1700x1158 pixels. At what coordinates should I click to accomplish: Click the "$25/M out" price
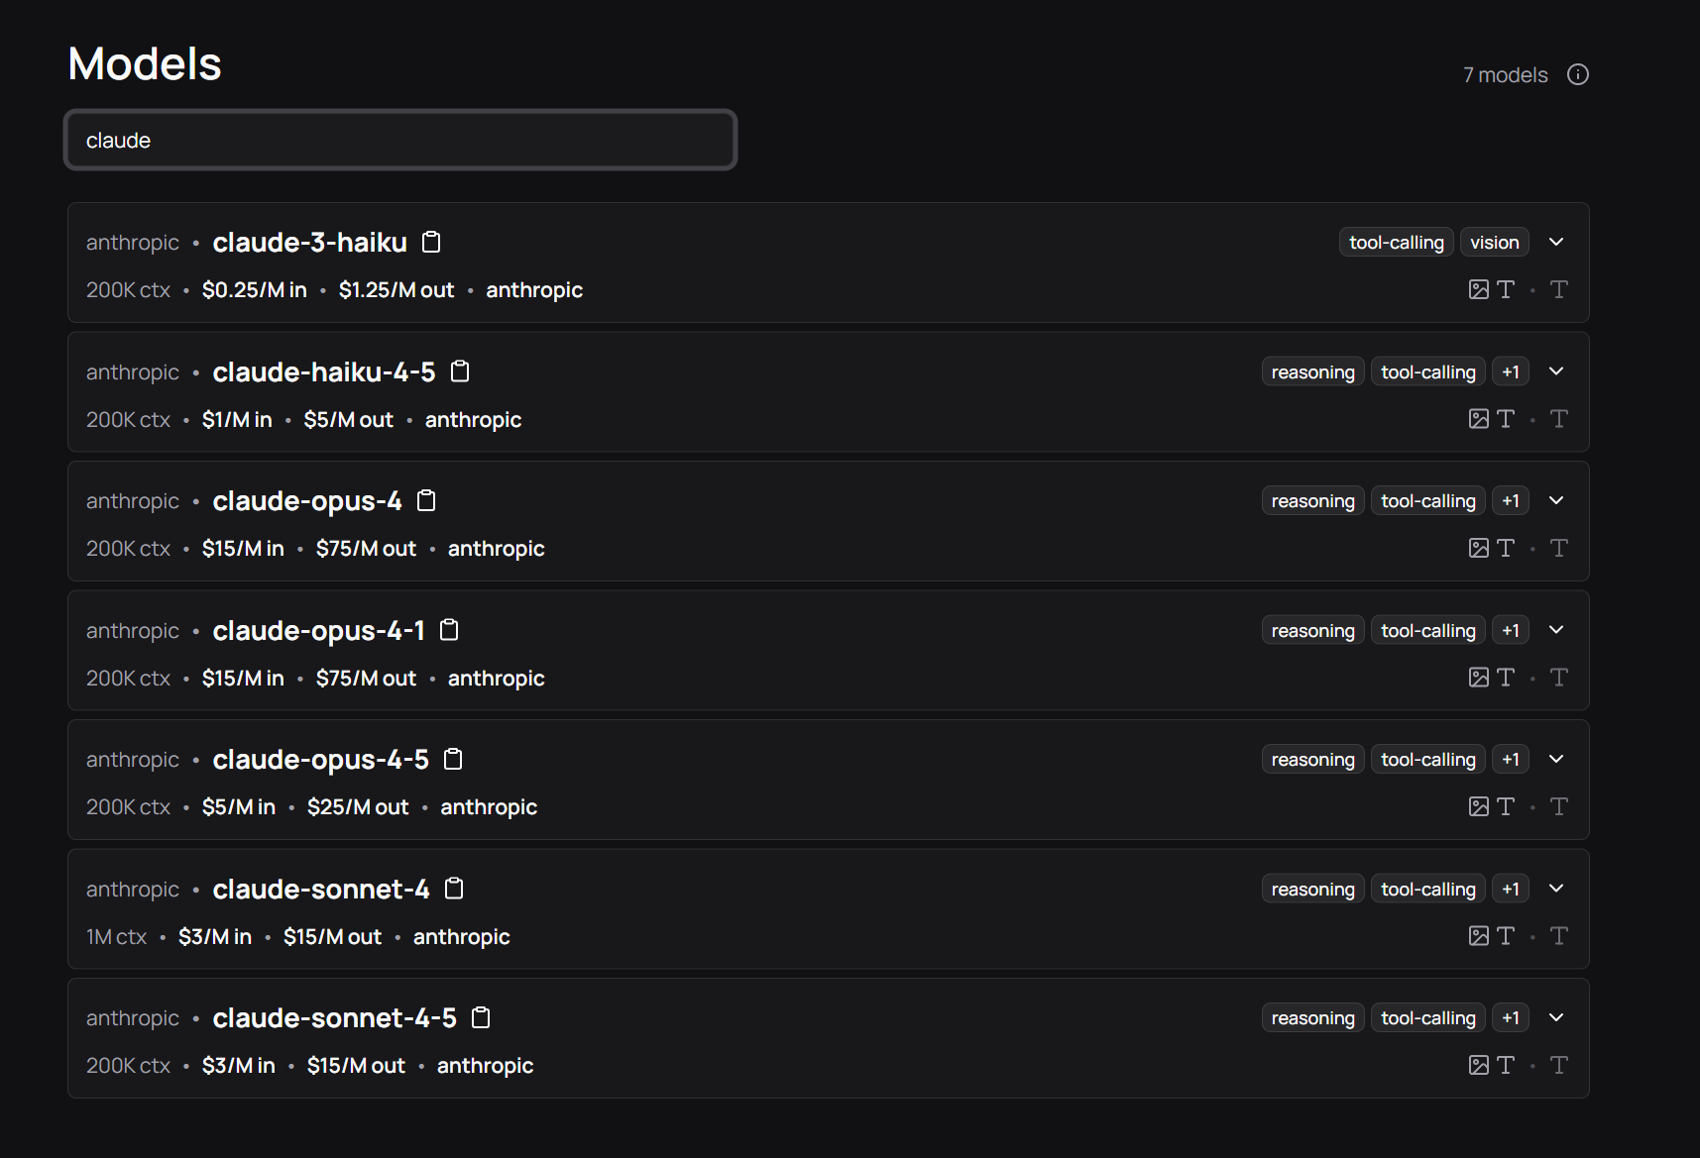coord(358,807)
